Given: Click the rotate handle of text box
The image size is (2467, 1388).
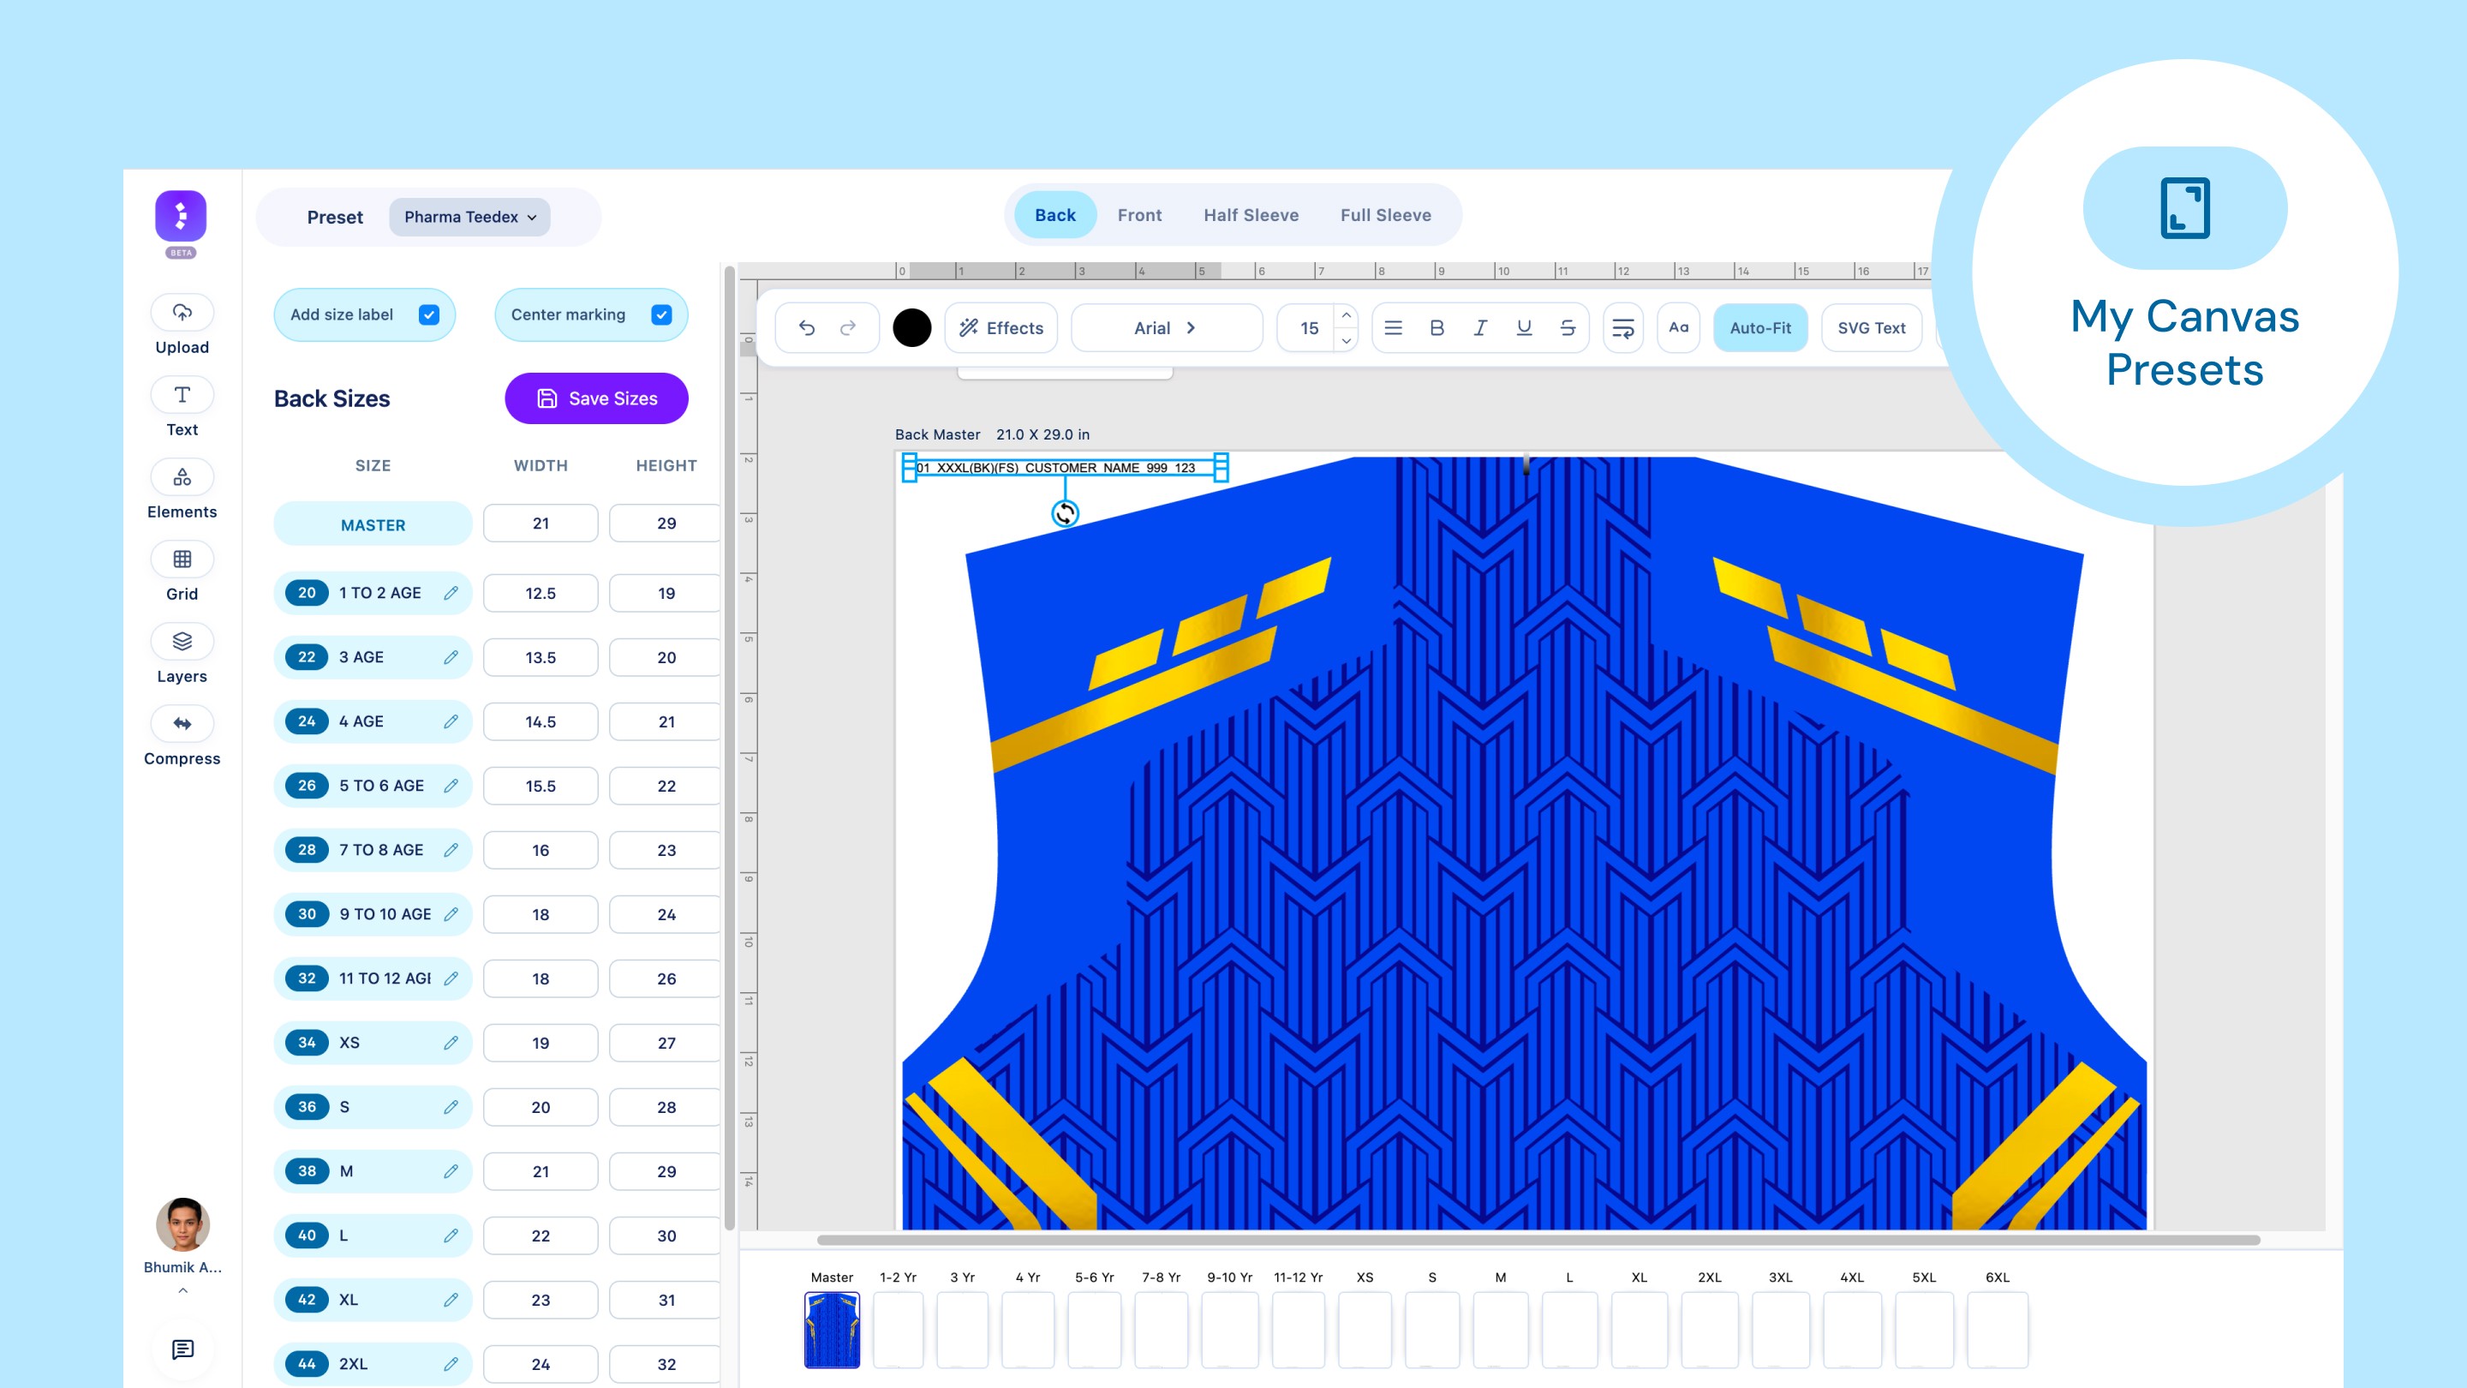Looking at the screenshot, I should click(x=1065, y=513).
